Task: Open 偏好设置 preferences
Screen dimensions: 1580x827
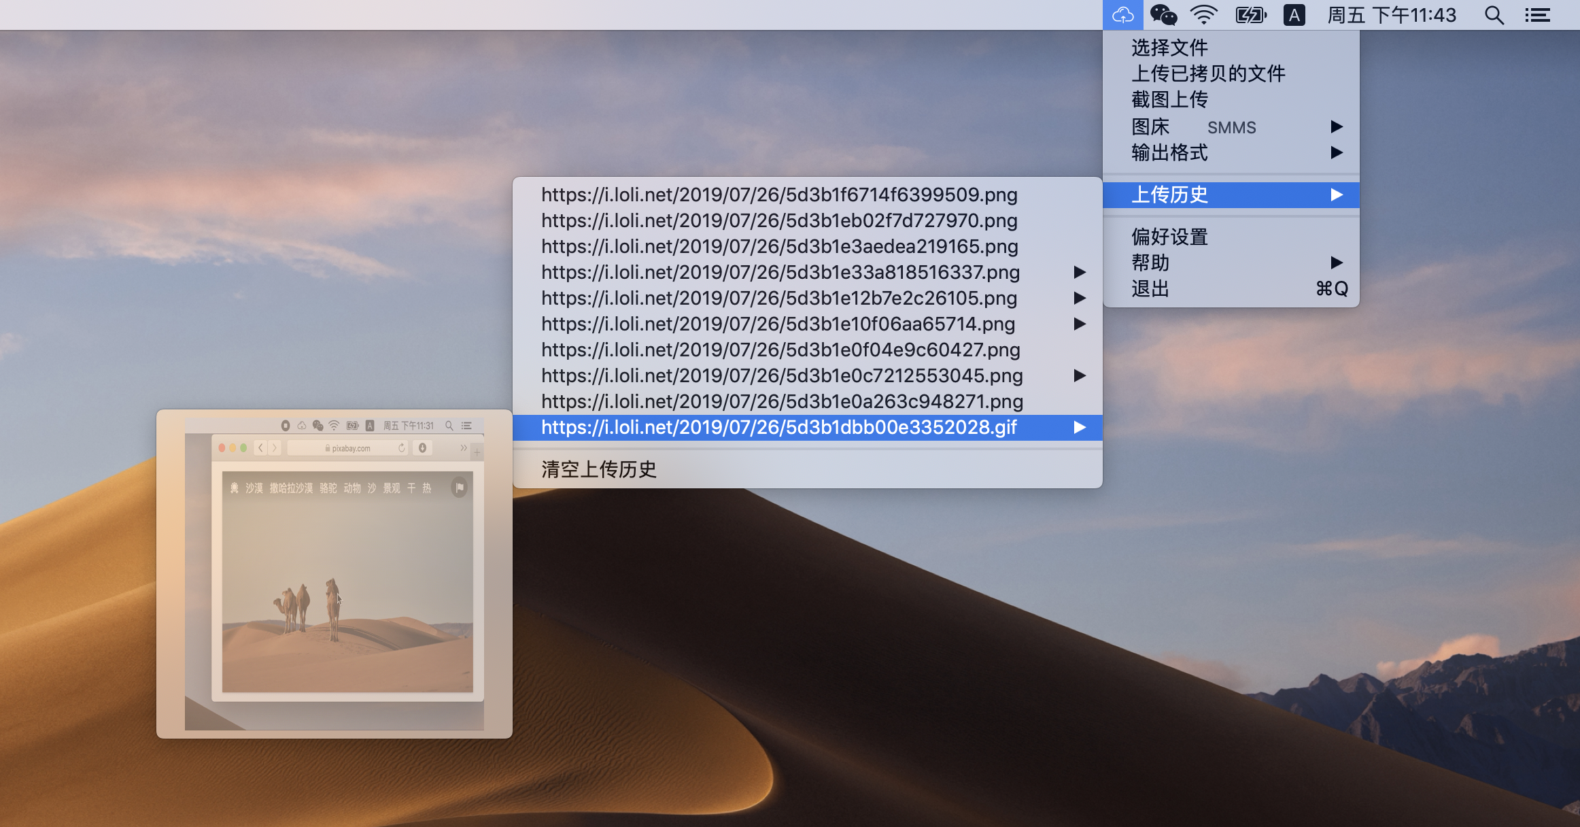Action: coord(1169,237)
